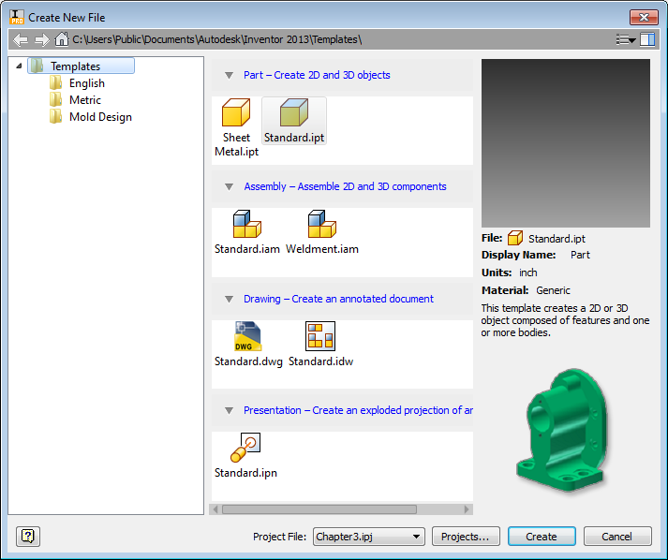Click the Create button
The image size is (668, 560).
(542, 537)
